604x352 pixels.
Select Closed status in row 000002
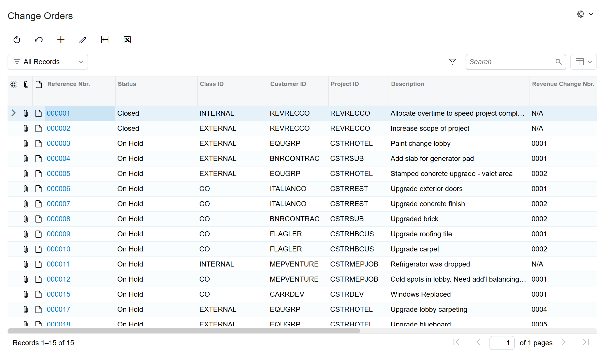point(156,128)
